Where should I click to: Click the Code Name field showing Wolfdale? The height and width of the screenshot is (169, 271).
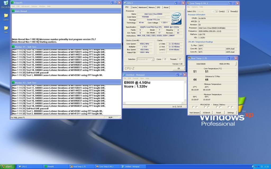coord(145,17)
